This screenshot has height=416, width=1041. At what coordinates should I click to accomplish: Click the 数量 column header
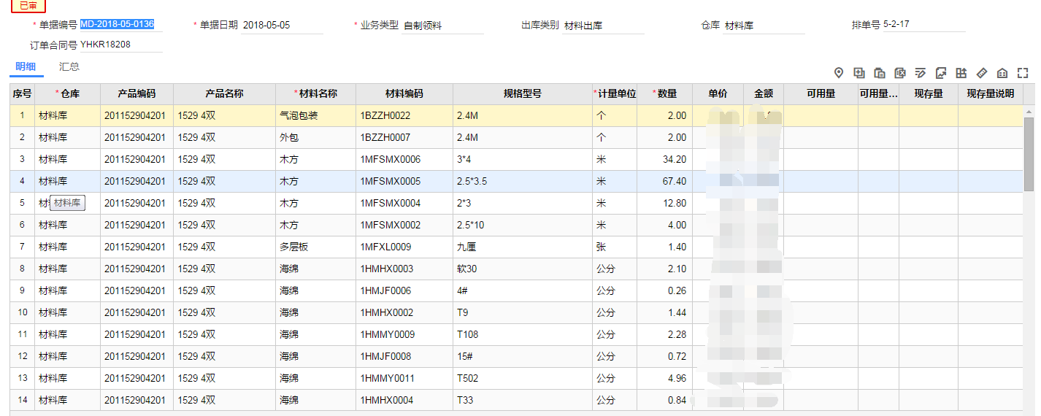(667, 94)
